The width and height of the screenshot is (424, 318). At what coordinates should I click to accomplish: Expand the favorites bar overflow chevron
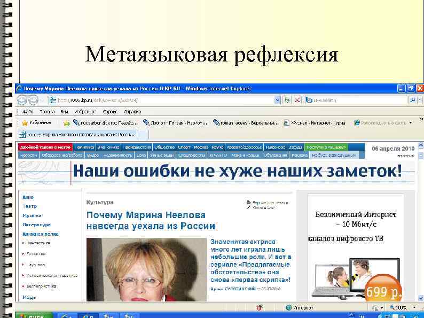(421, 119)
